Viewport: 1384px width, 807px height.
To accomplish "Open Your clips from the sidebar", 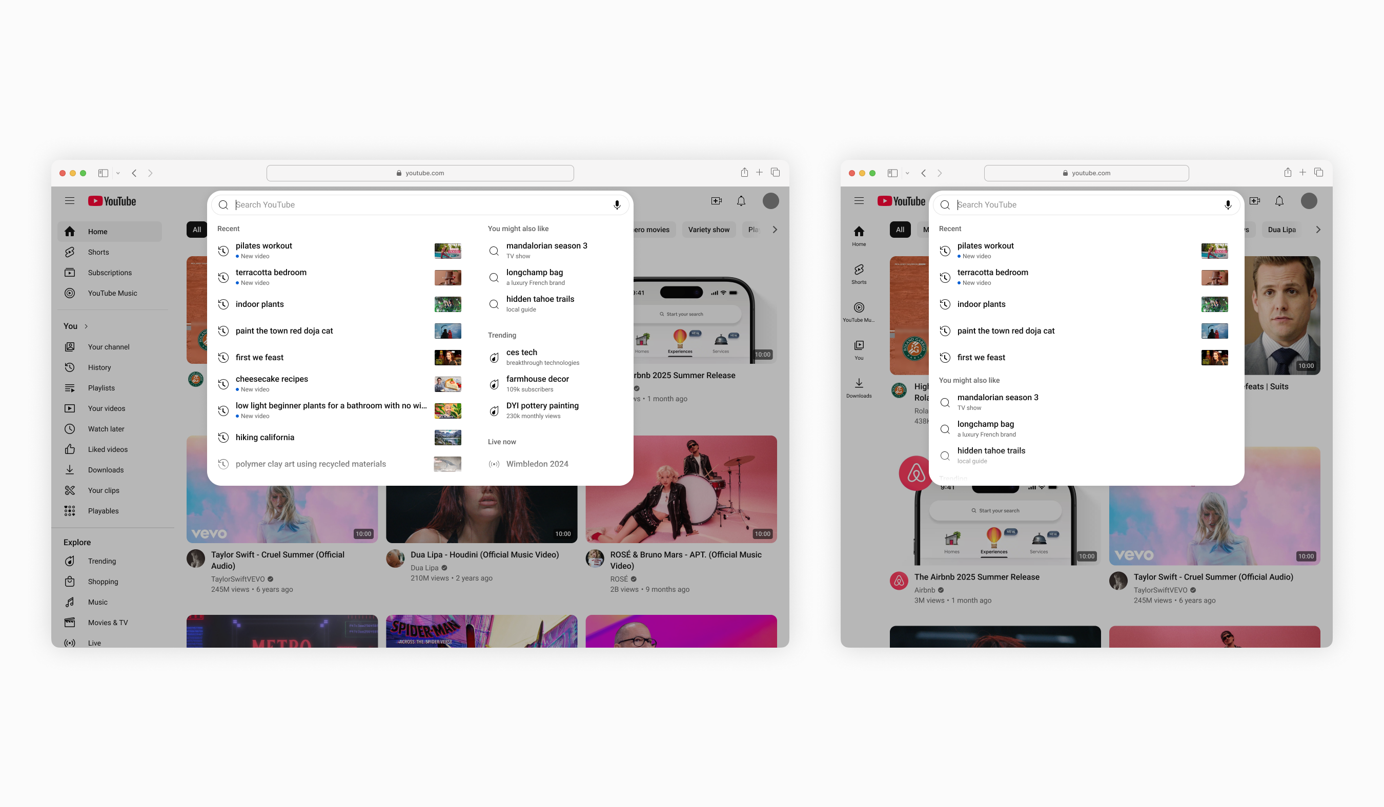I will 103,490.
